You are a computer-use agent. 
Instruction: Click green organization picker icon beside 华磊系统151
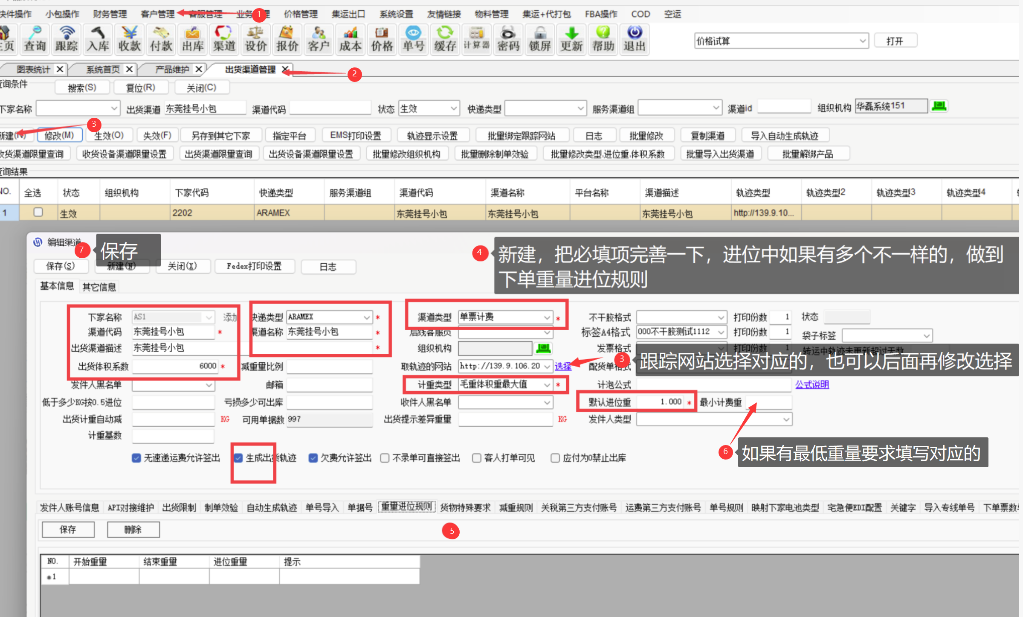pos(939,106)
